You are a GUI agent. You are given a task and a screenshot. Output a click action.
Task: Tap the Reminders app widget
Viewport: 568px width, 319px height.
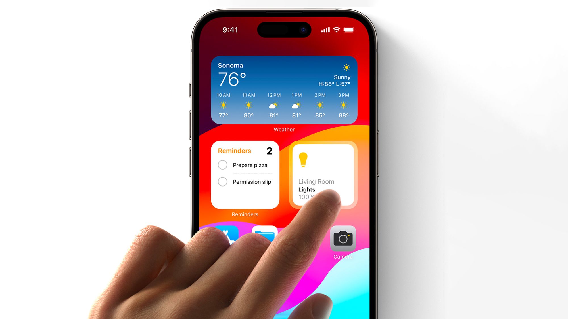point(245,175)
